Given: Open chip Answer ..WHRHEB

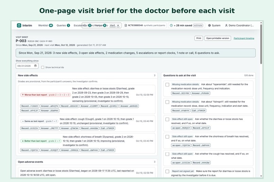Looking at the screenshot, I should 129,106.
